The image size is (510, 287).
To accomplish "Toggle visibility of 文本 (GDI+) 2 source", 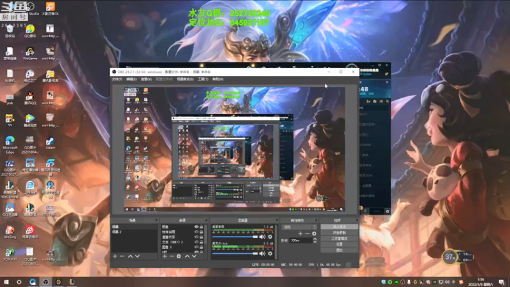I will (x=196, y=242).
